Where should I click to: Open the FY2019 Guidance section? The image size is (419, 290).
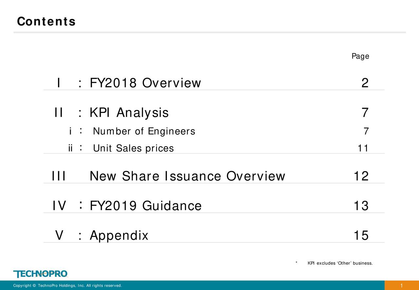coord(146,206)
